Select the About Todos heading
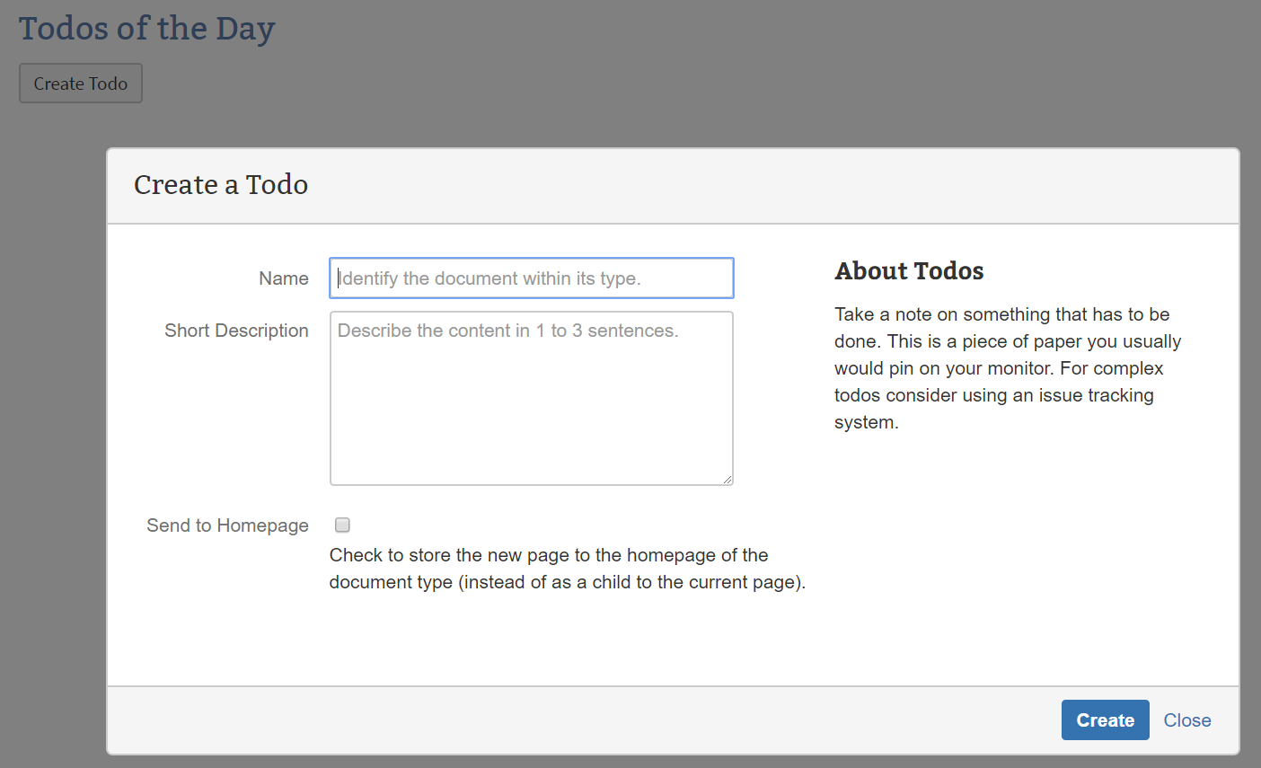1261x768 pixels. tap(909, 271)
